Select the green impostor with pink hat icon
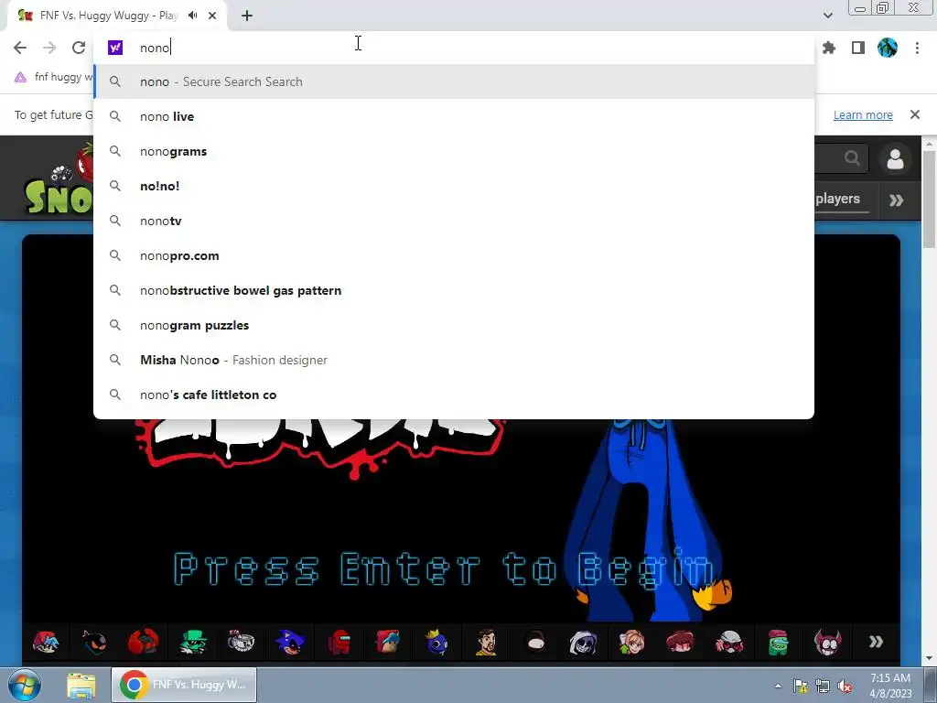Screen dimensions: 937x703 pos(778,642)
